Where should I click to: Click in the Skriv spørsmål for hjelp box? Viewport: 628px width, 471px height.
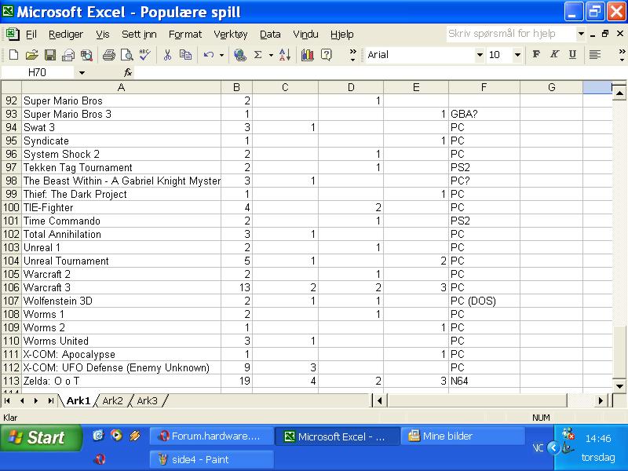pyautogui.click(x=511, y=34)
